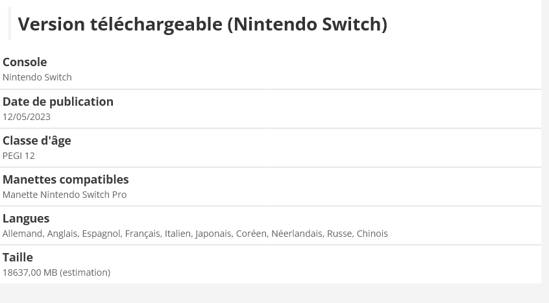Click the 'Console' label
The width and height of the screenshot is (549, 303).
(25, 62)
